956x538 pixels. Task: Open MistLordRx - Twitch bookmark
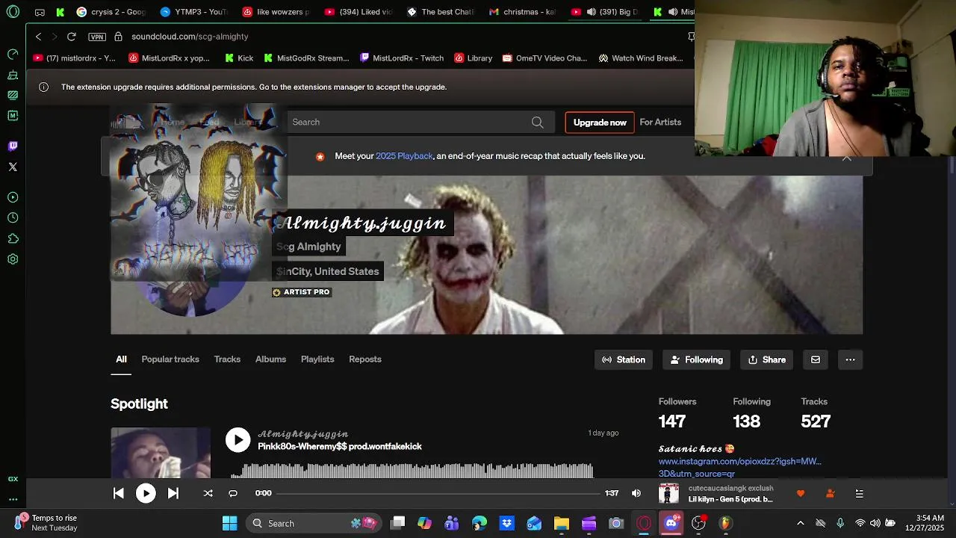tap(401, 58)
